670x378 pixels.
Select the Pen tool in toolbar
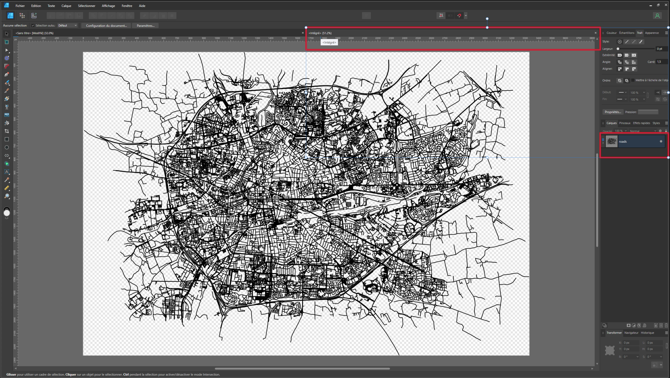point(6,74)
